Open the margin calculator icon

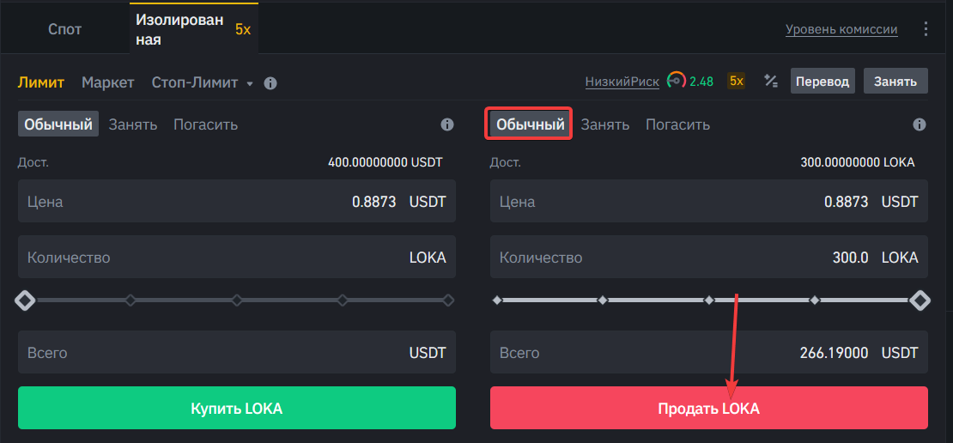[x=771, y=82]
